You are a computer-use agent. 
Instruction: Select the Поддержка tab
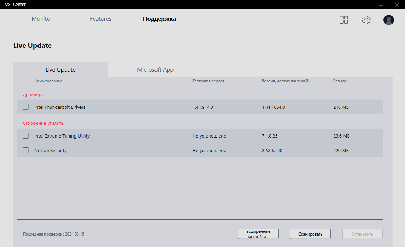(159, 19)
